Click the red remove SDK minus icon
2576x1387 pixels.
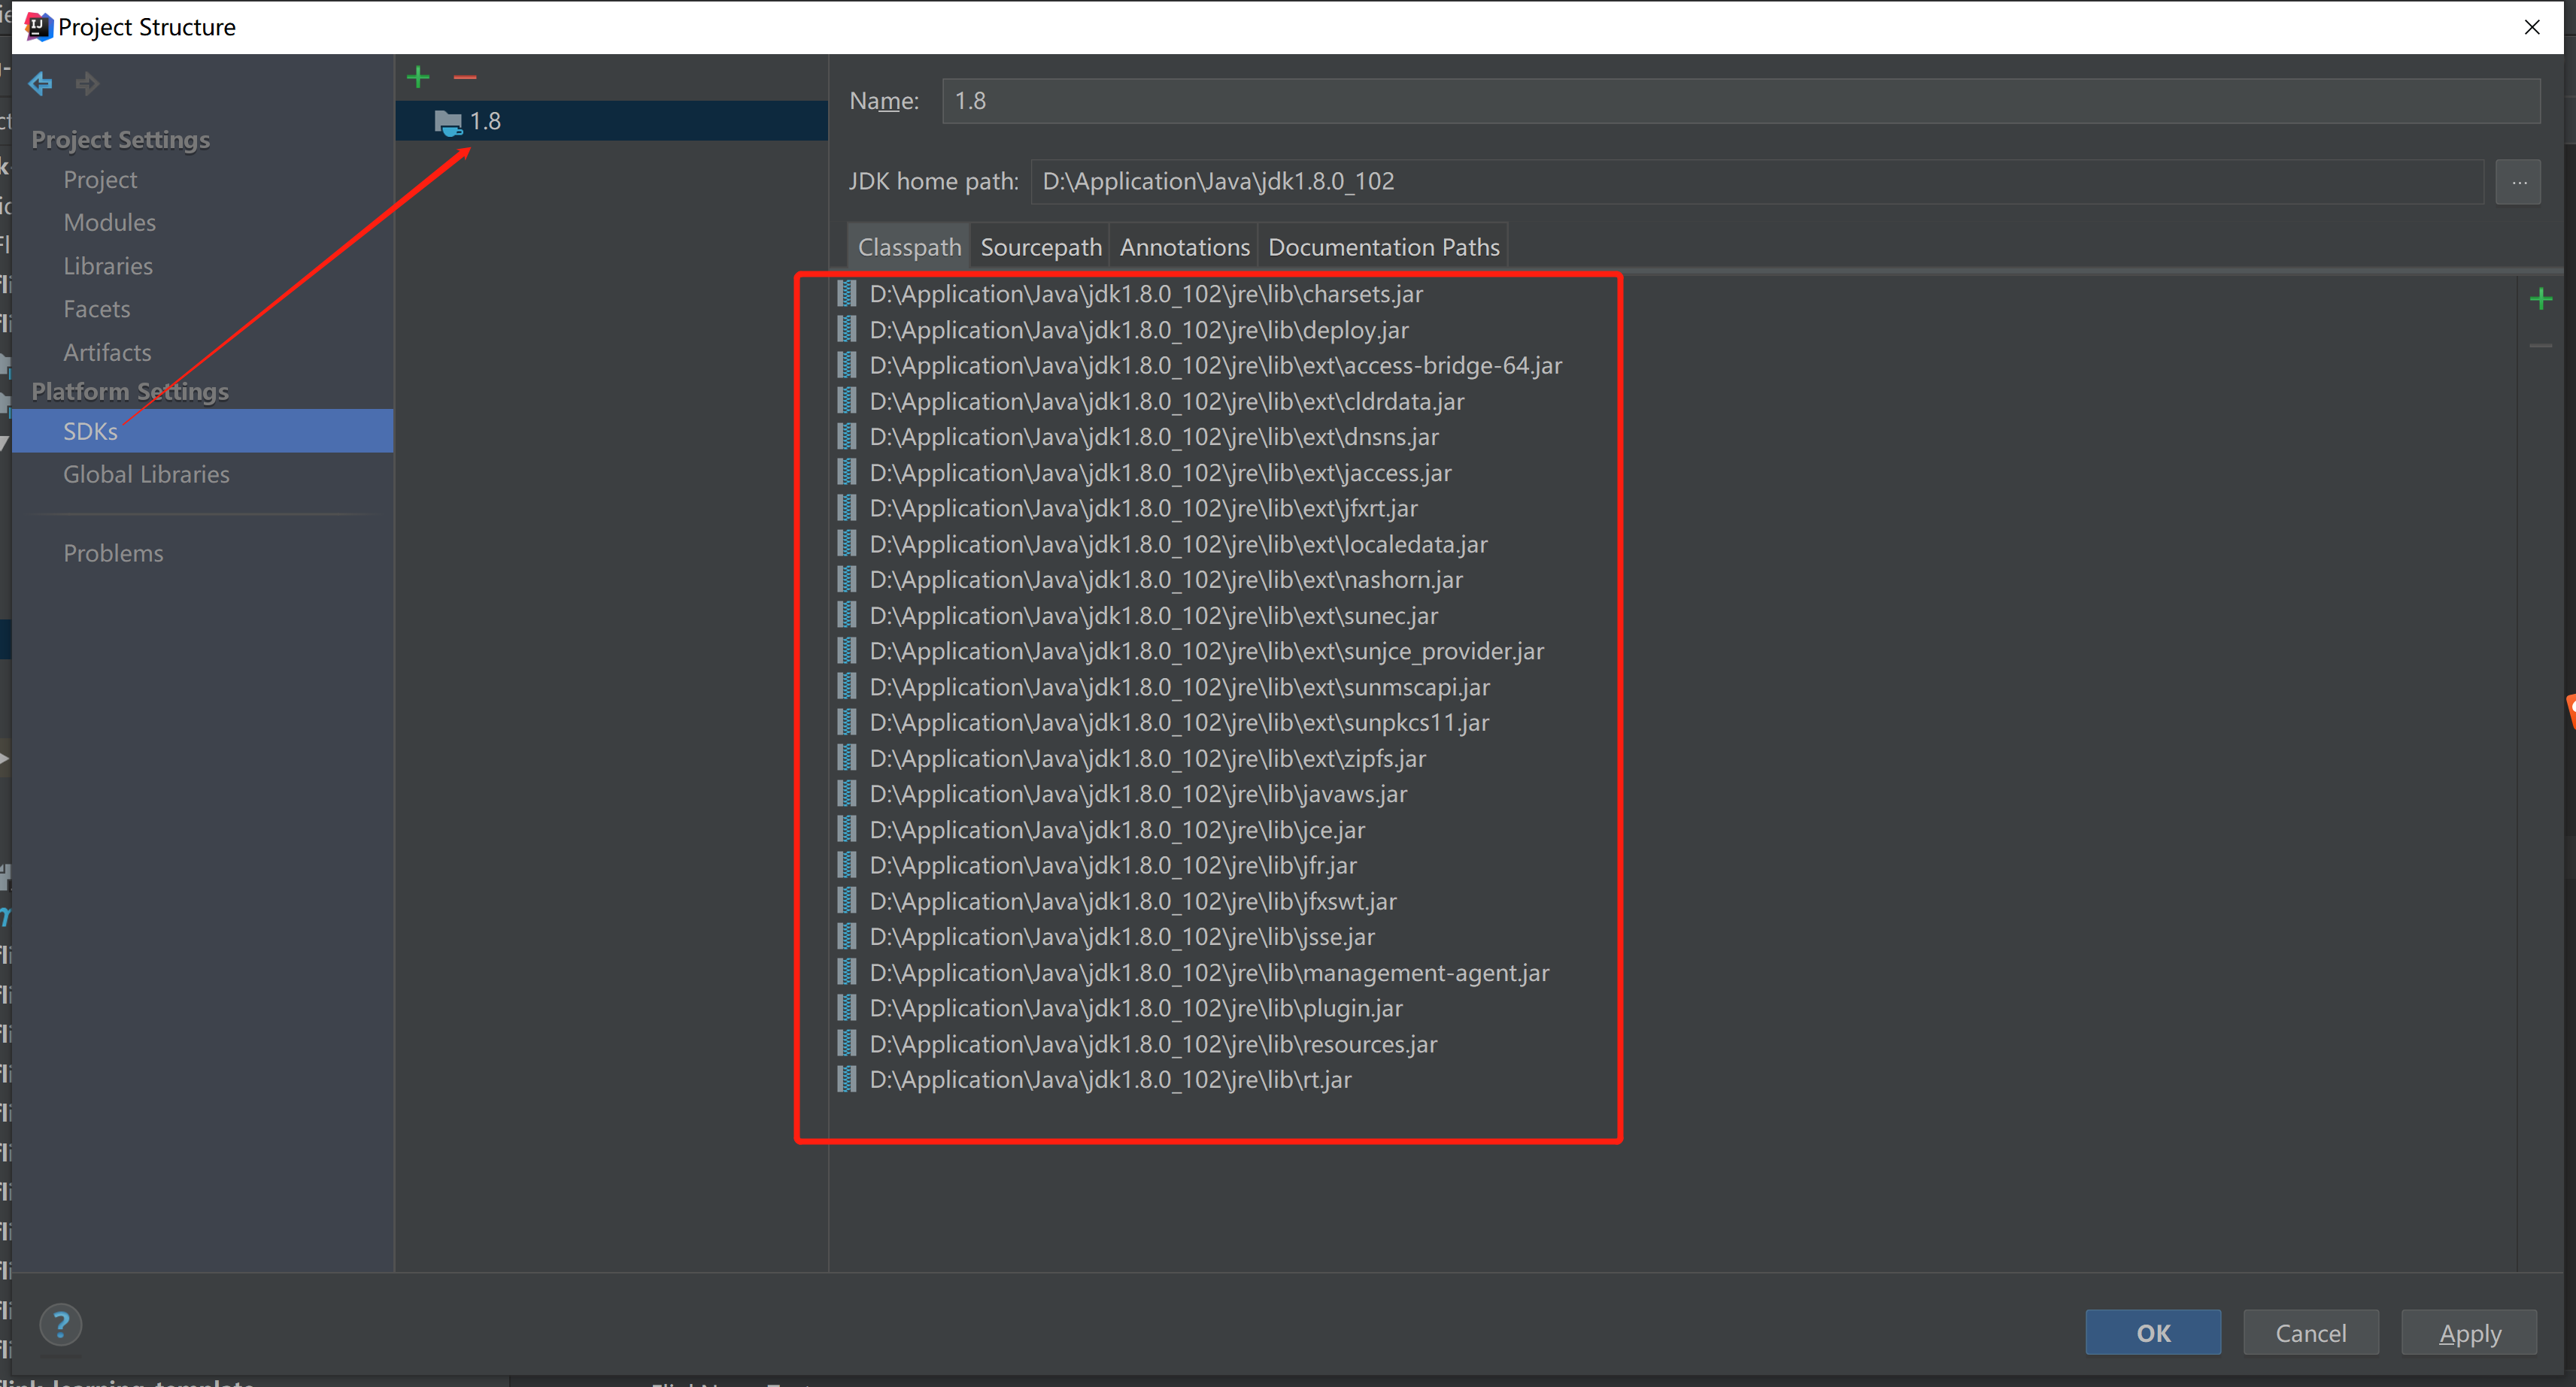[x=465, y=77]
